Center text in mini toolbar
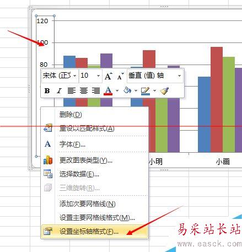The width and height of the screenshot is (242, 252). tap(84, 90)
